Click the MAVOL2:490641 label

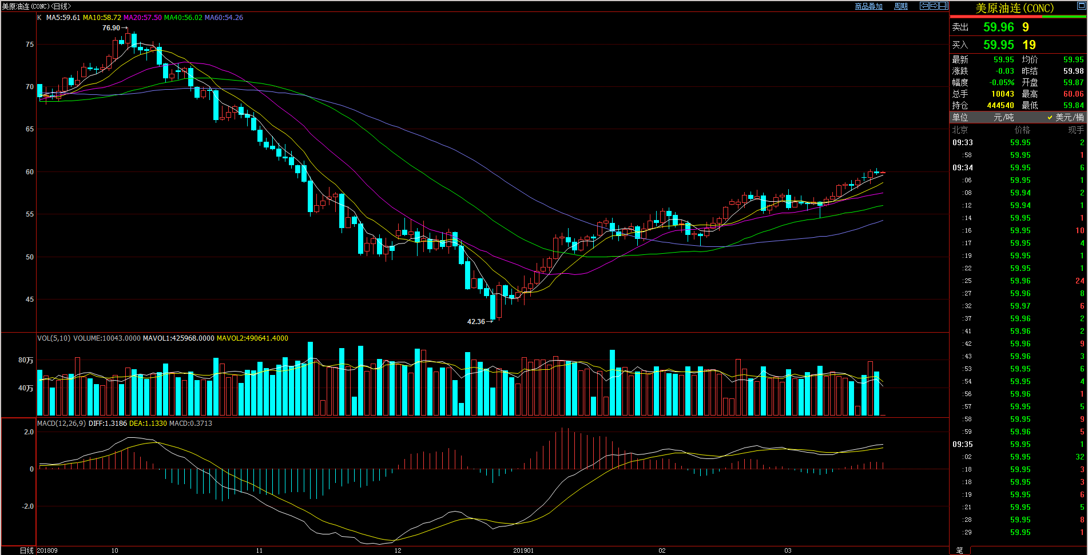point(252,338)
